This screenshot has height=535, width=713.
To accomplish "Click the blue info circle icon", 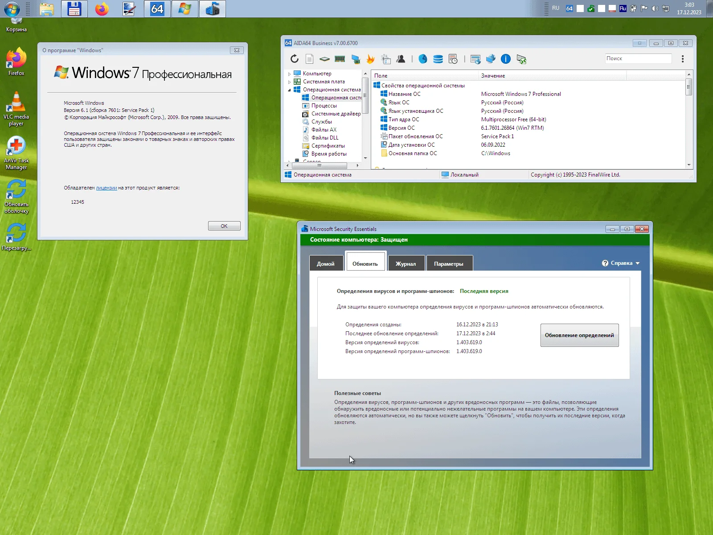I will tap(505, 59).
